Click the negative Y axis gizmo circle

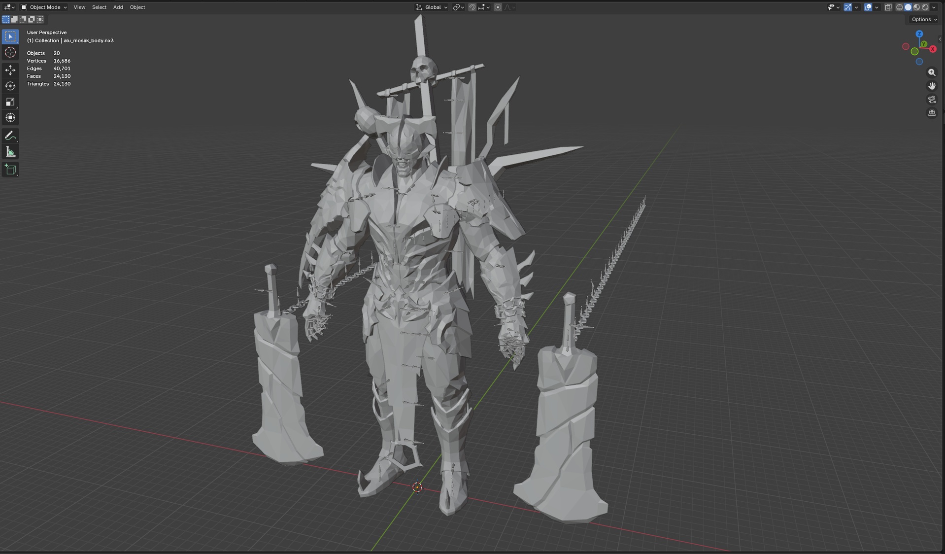pos(914,52)
